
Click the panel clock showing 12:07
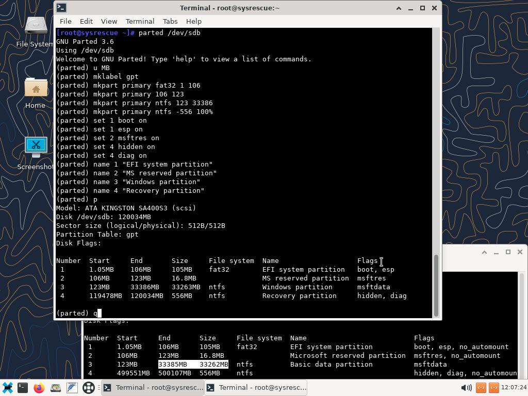(x=513, y=387)
